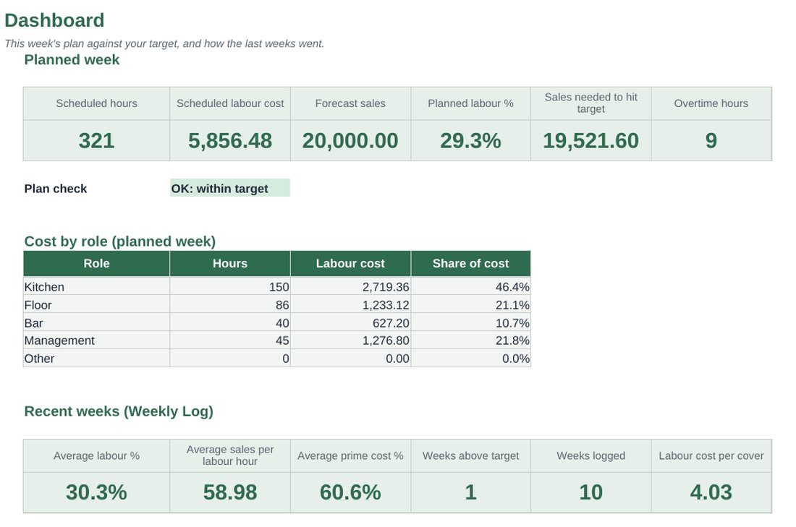796x527 pixels.
Task: Click the Weeks logged label
Action: pyautogui.click(x=591, y=456)
